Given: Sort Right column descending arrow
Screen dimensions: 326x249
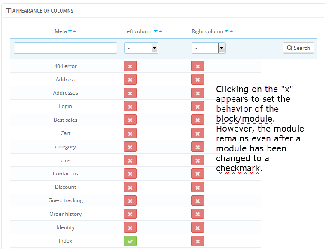Looking at the screenshot, I should point(227,31).
